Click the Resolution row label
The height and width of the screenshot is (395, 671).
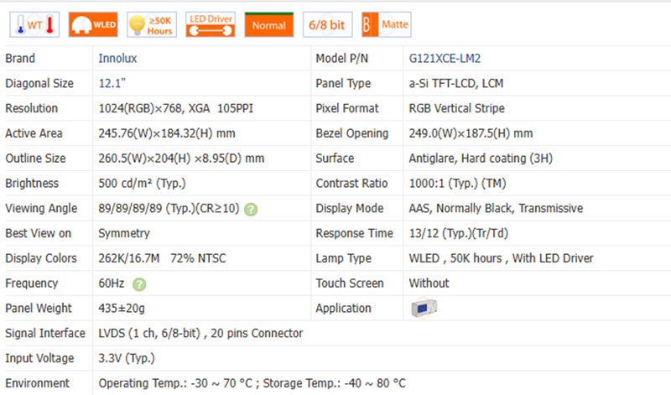[x=32, y=108]
